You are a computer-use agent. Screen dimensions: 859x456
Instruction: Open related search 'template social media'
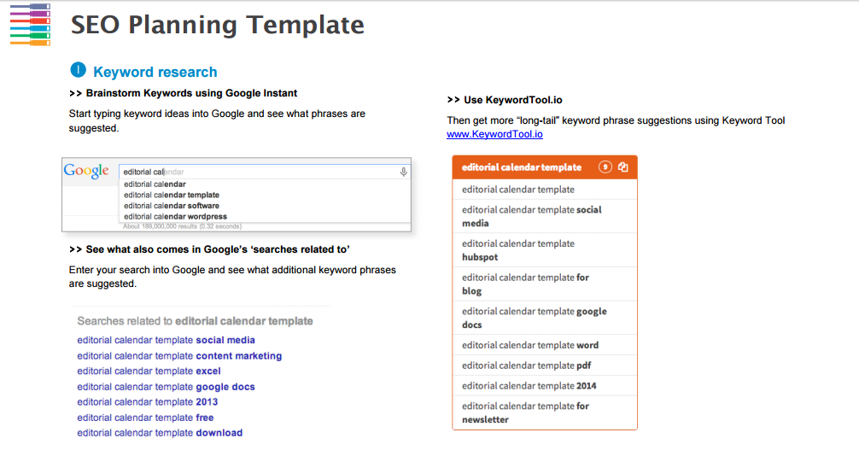point(166,341)
